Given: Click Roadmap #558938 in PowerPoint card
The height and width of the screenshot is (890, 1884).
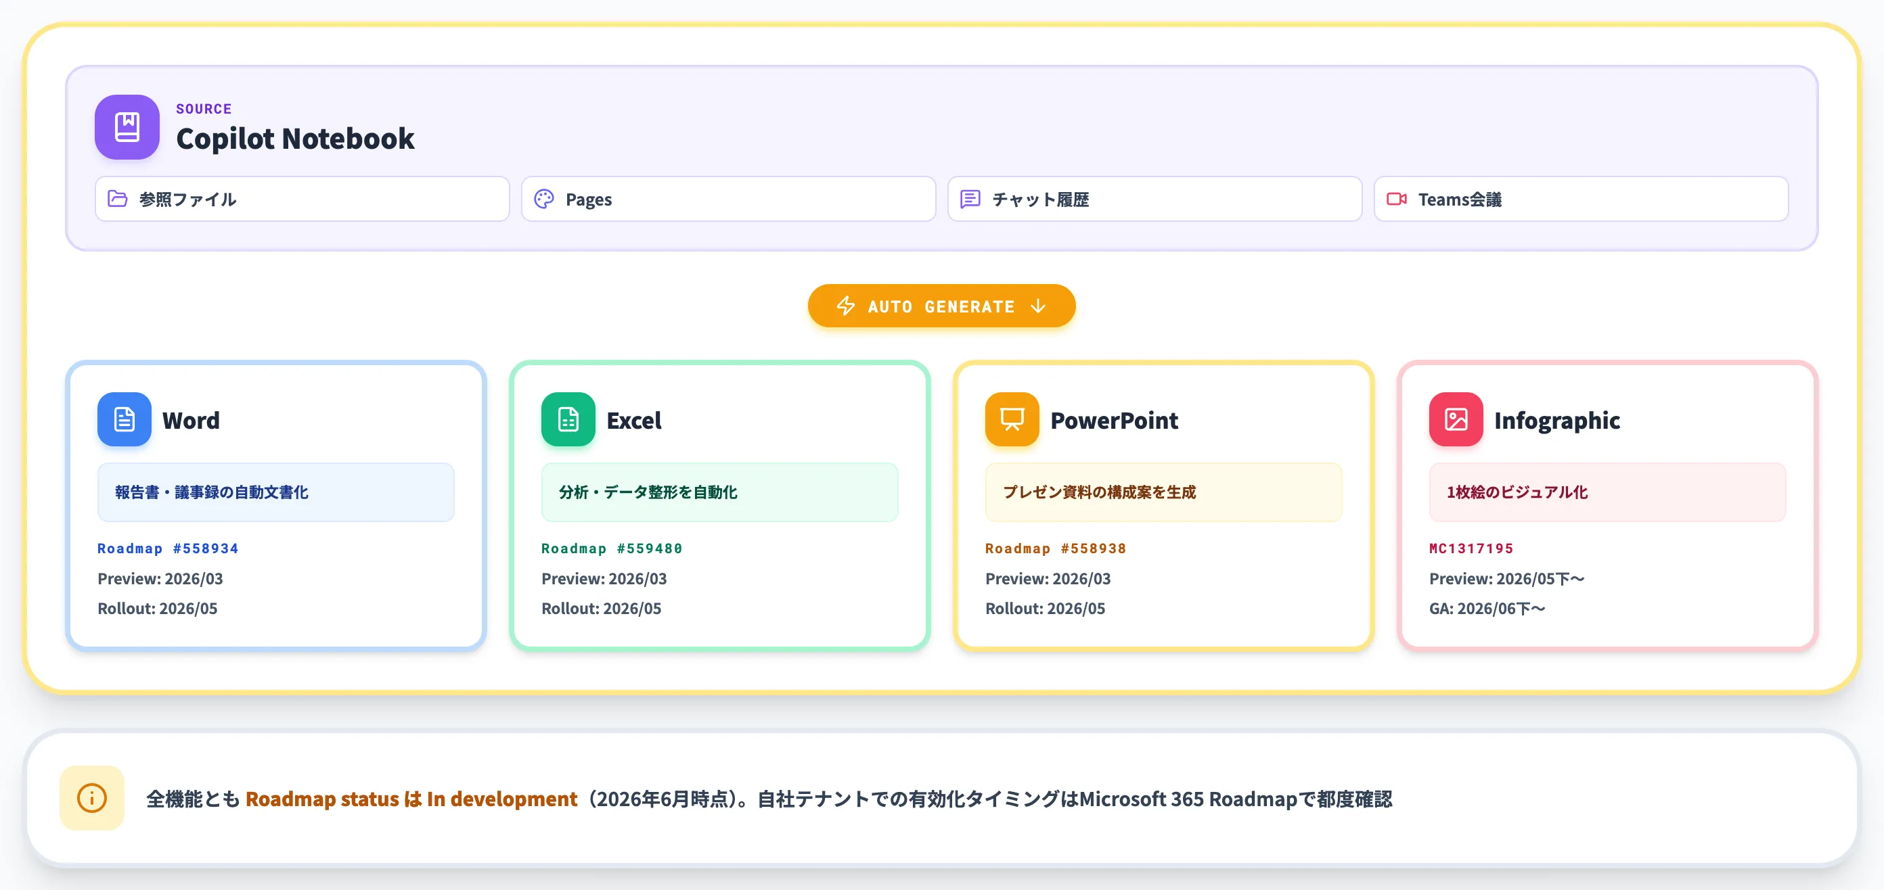Looking at the screenshot, I should tap(1056, 548).
